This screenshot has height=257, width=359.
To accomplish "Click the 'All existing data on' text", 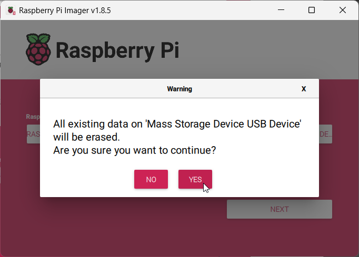I will [98, 125].
